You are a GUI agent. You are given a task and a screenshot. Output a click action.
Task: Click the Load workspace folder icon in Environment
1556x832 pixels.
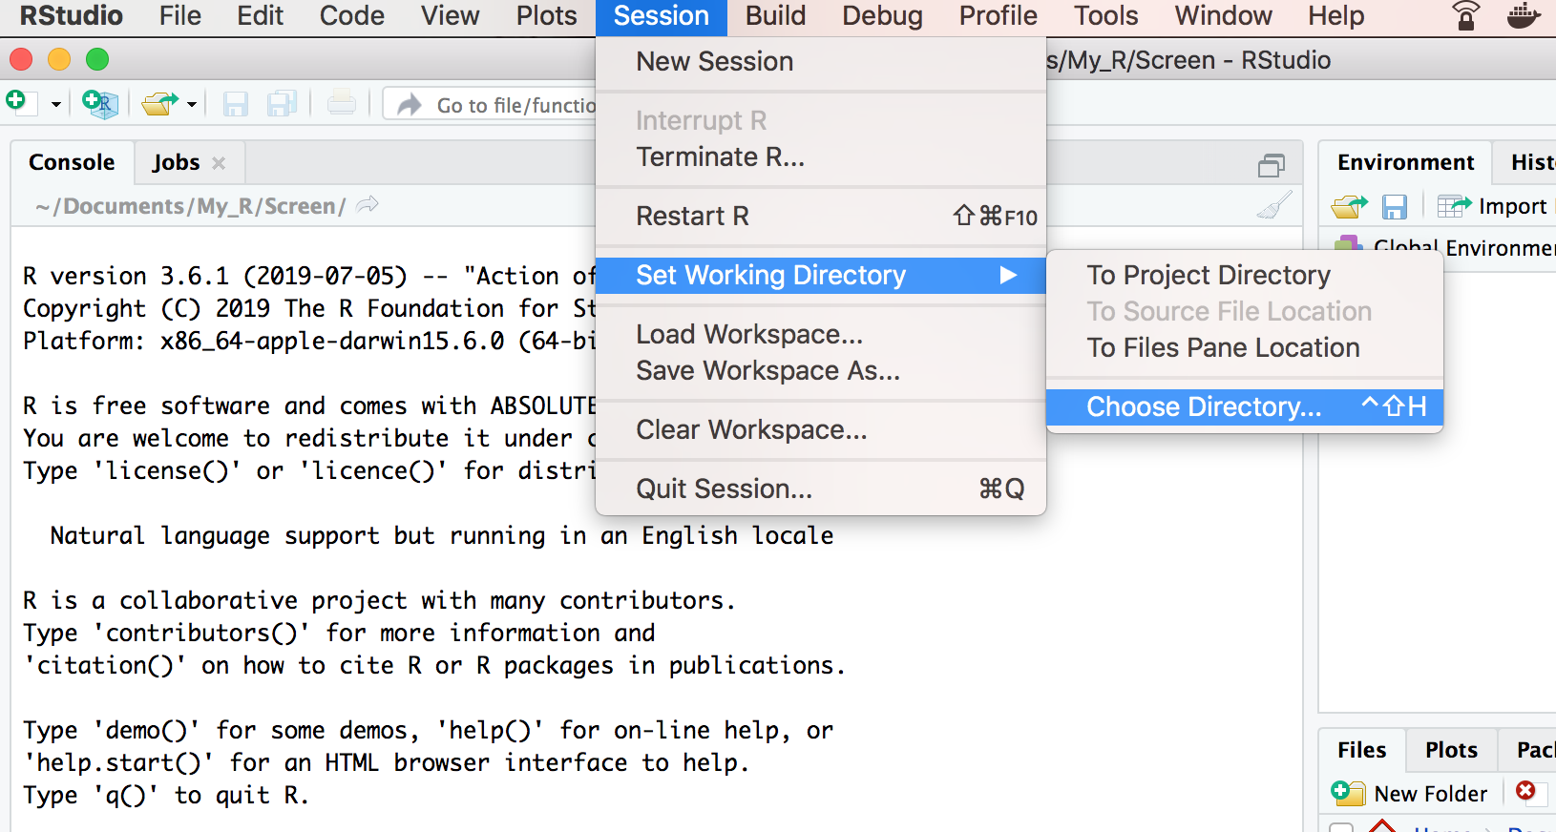(1350, 206)
